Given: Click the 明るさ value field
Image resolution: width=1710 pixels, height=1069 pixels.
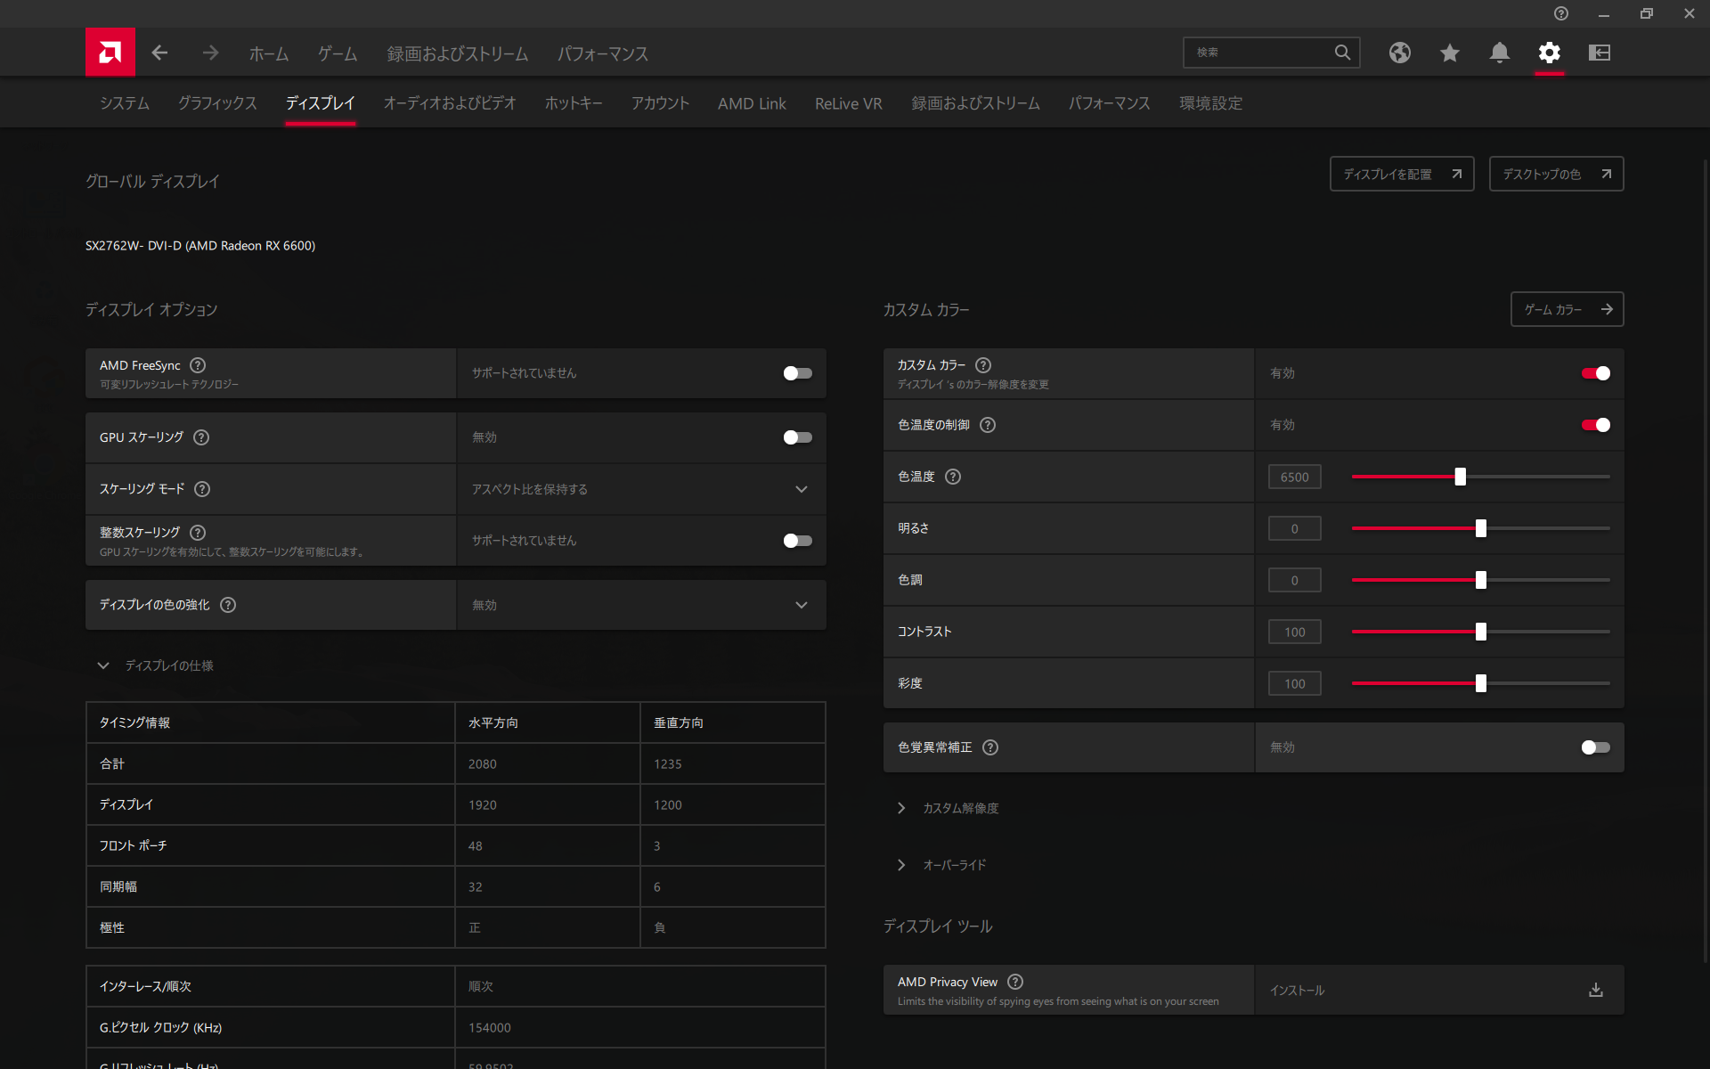Looking at the screenshot, I should [x=1294, y=528].
